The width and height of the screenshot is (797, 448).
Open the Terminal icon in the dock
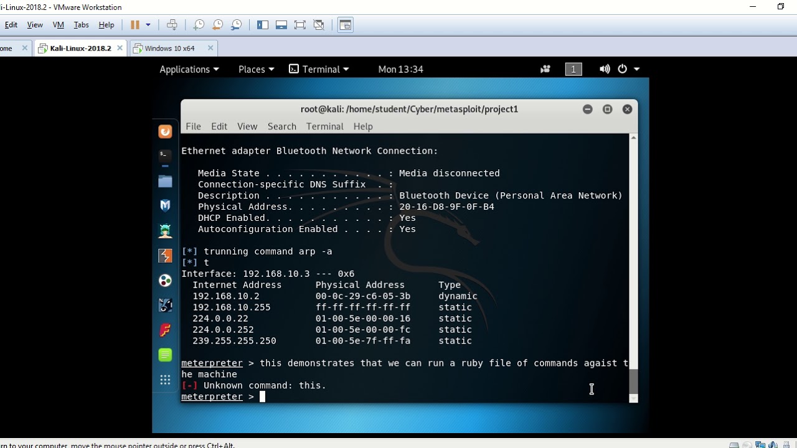(x=165, y=156)
